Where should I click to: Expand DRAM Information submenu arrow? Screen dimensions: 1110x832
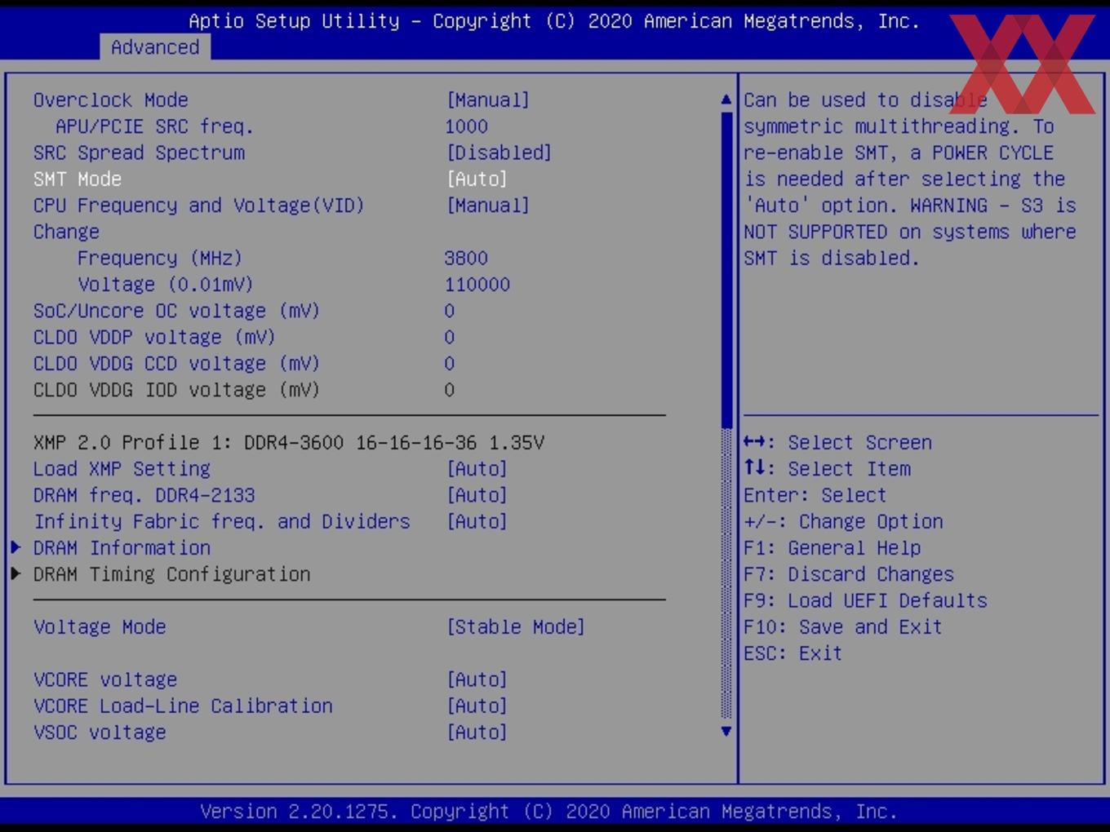click(x=16, y=547)
